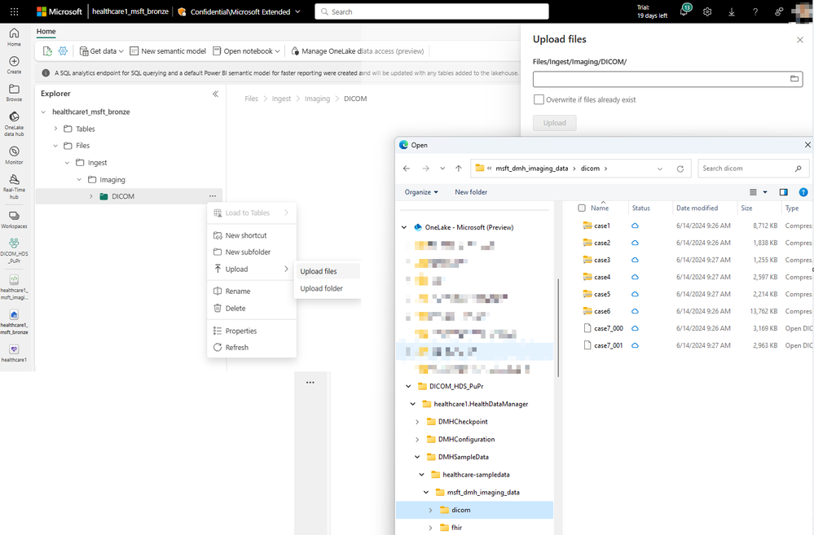The height and width of the screenshot is (535, 814).
Task: Select New subfolder in context menu
Action: tap(252, 252)
